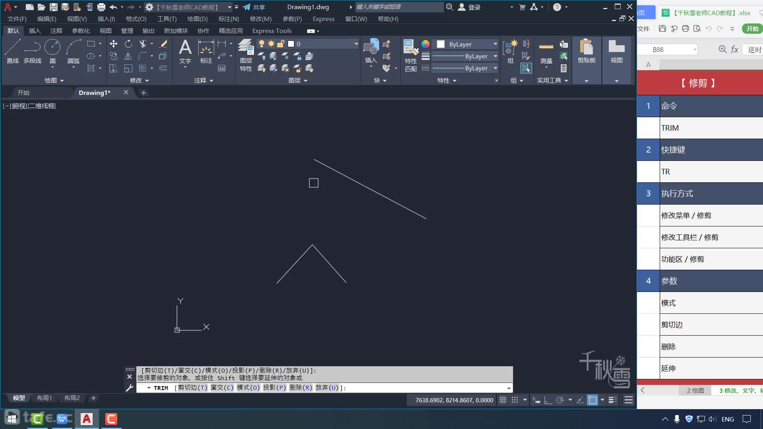Screen dimensions: 763x429
Task: Open the 修改(M) menu
Action: 261,19
